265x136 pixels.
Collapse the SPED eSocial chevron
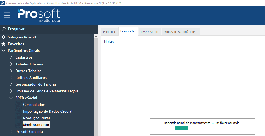[x=11, y=98]
